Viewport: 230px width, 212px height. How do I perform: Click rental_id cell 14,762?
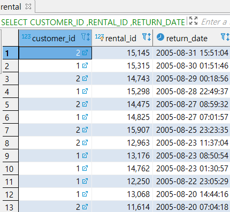122,169
